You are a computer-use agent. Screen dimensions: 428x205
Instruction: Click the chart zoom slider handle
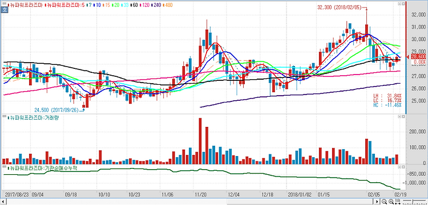point(413,202)
